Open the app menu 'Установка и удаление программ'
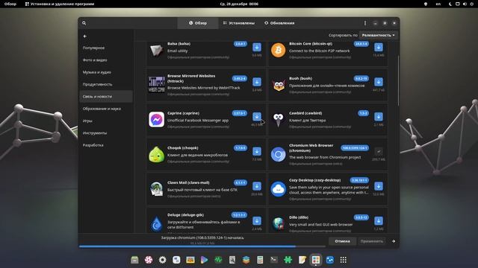Image resolution: width=478 pixels, height=268 pixels. coord(60,4)
